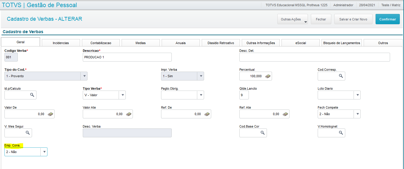This screenshot has height=169, width=404.
Task: Click calculator icon in Valor Ate field
Action: [x=129, y=114]
